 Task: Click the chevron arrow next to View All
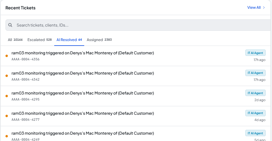click(264, 8)
